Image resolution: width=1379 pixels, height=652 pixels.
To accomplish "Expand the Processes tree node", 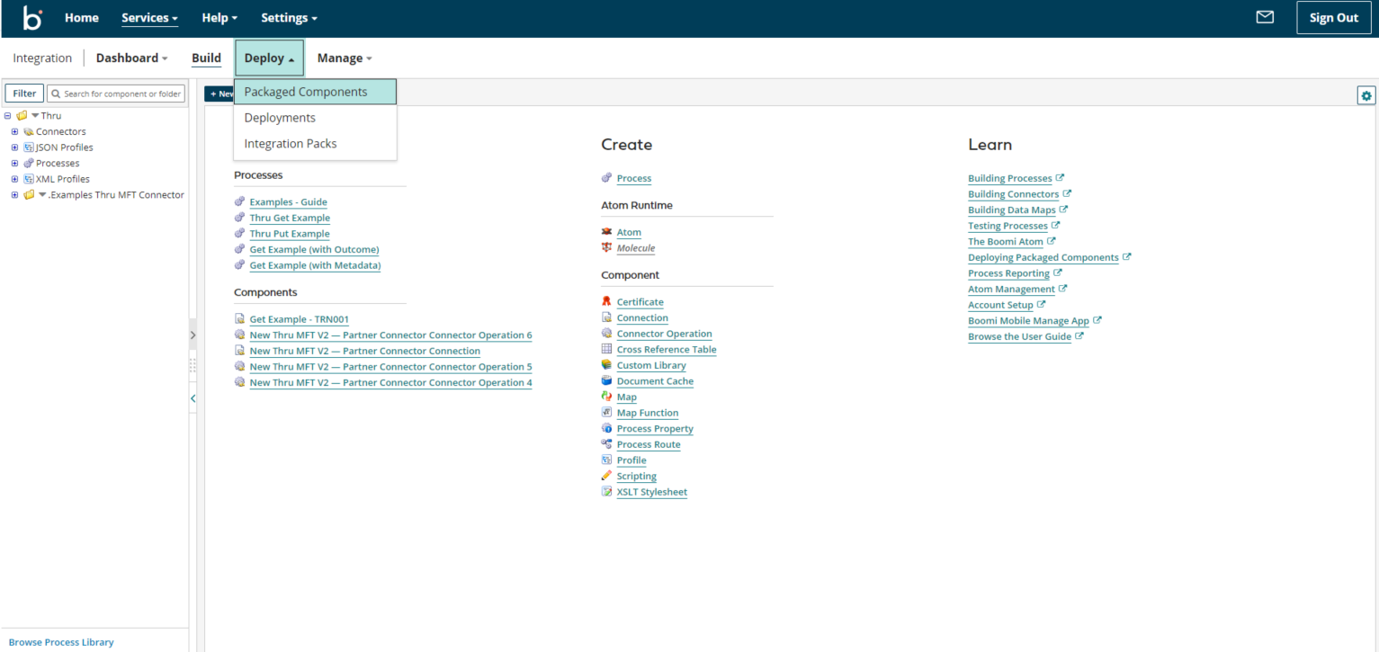I will coord(14,163).
